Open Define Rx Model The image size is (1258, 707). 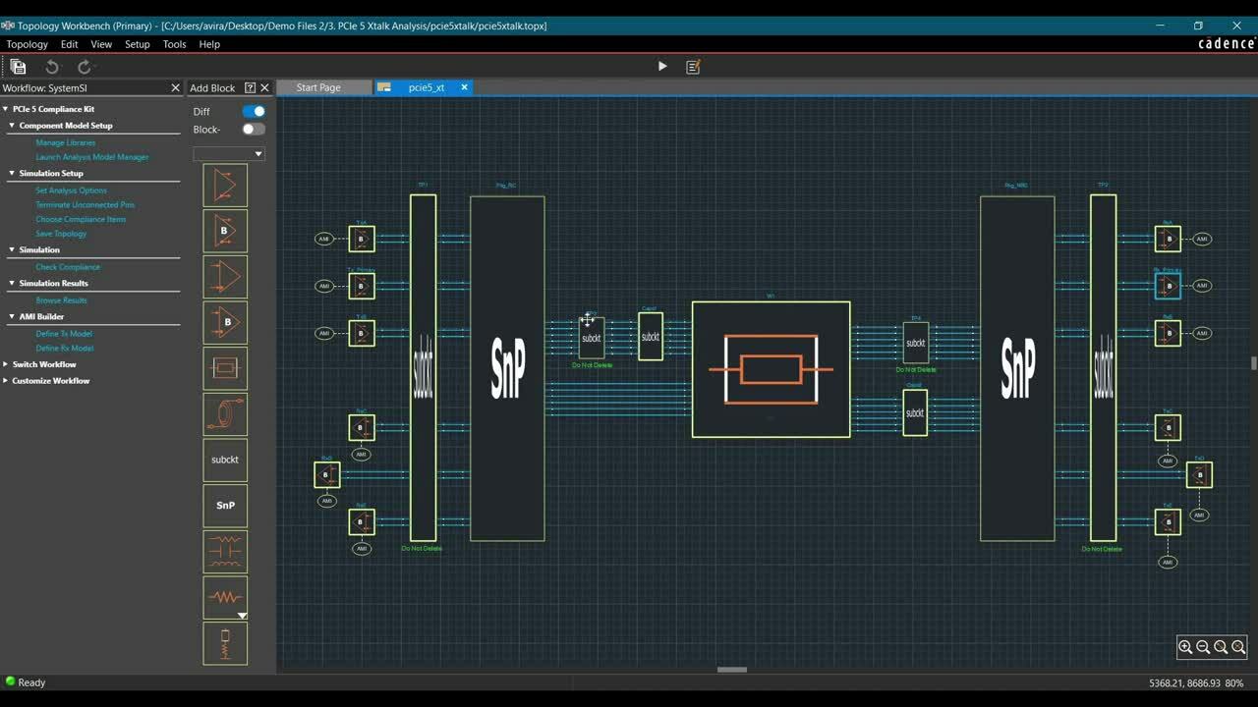coord(65,349)
